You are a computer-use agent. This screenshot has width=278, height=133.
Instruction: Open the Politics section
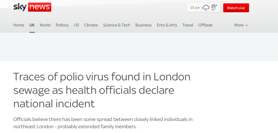(x=62, y=25)
